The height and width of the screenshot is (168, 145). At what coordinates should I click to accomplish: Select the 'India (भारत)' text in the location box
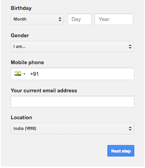tap(25, 128)
